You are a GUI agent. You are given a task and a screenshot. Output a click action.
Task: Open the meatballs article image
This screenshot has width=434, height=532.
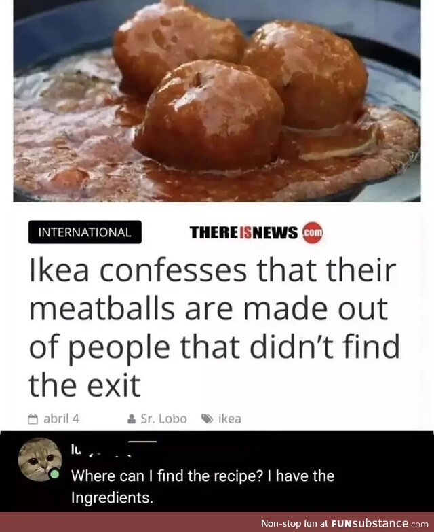coord(217,101)
